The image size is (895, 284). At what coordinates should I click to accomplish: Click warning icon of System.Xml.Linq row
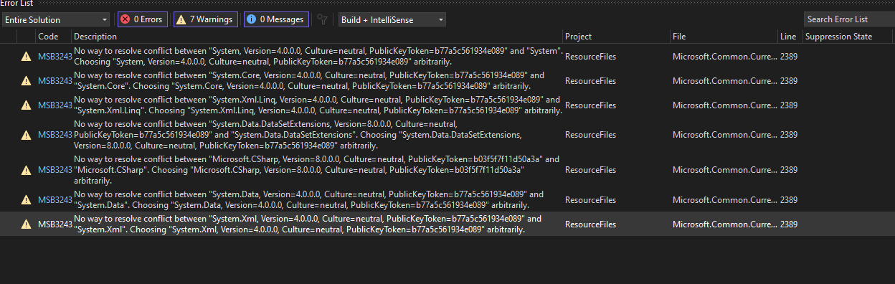pyautogui.click(x=27, y=105)
